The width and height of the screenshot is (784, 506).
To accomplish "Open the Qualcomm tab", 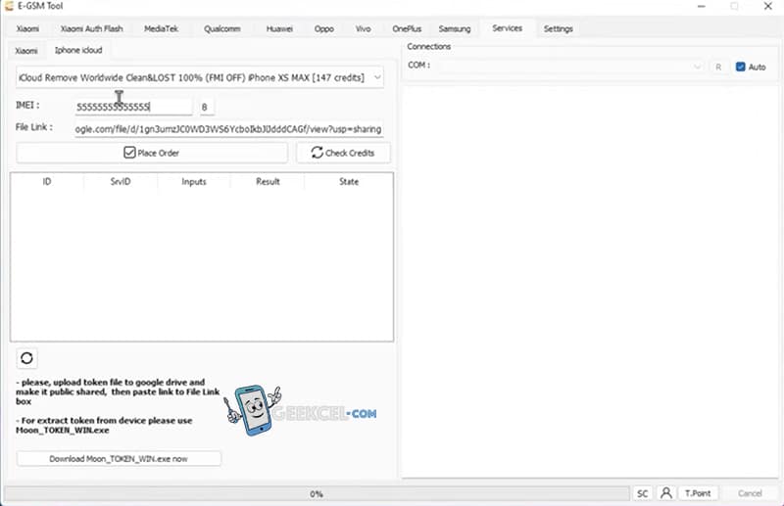I will coord(222,29).
